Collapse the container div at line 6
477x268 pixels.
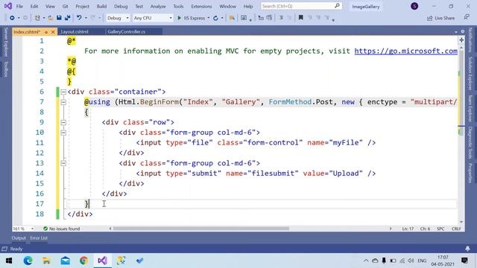tap(63, 92)
